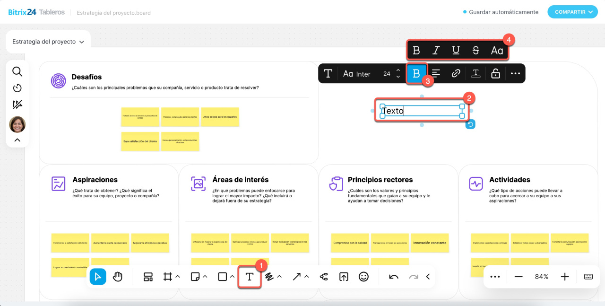Viewport: 605px width, 306px height.
Task: Click the text color underline swatch
Action: 476,74
